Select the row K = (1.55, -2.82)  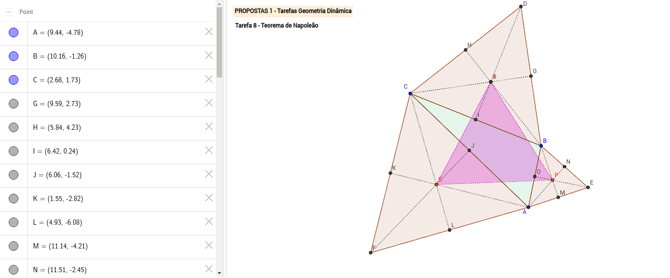pyautogui.click(x=108, y=199)
